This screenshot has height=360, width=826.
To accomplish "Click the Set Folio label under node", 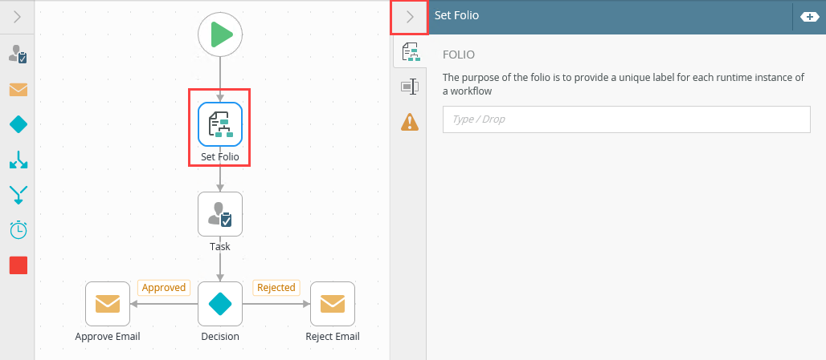I will [x=219, y=156].
